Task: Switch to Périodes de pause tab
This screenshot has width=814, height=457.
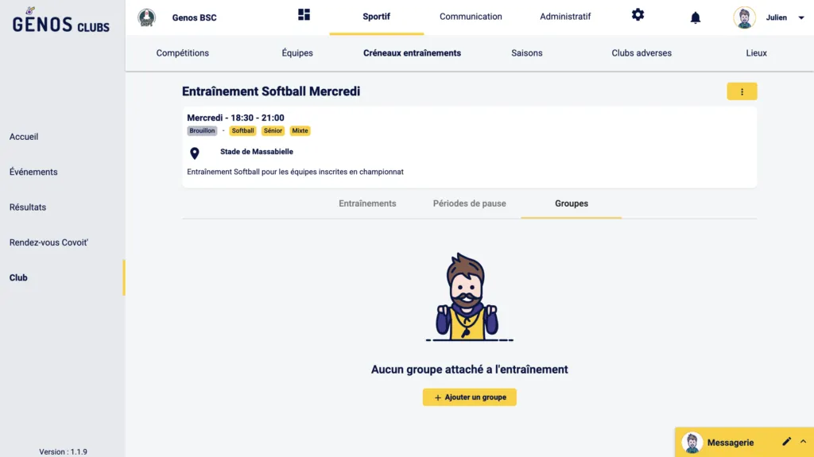Action: point(469,203)
